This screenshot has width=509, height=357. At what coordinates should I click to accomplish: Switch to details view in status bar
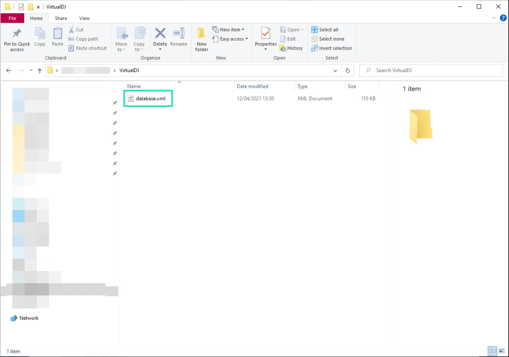coord(492,351)
